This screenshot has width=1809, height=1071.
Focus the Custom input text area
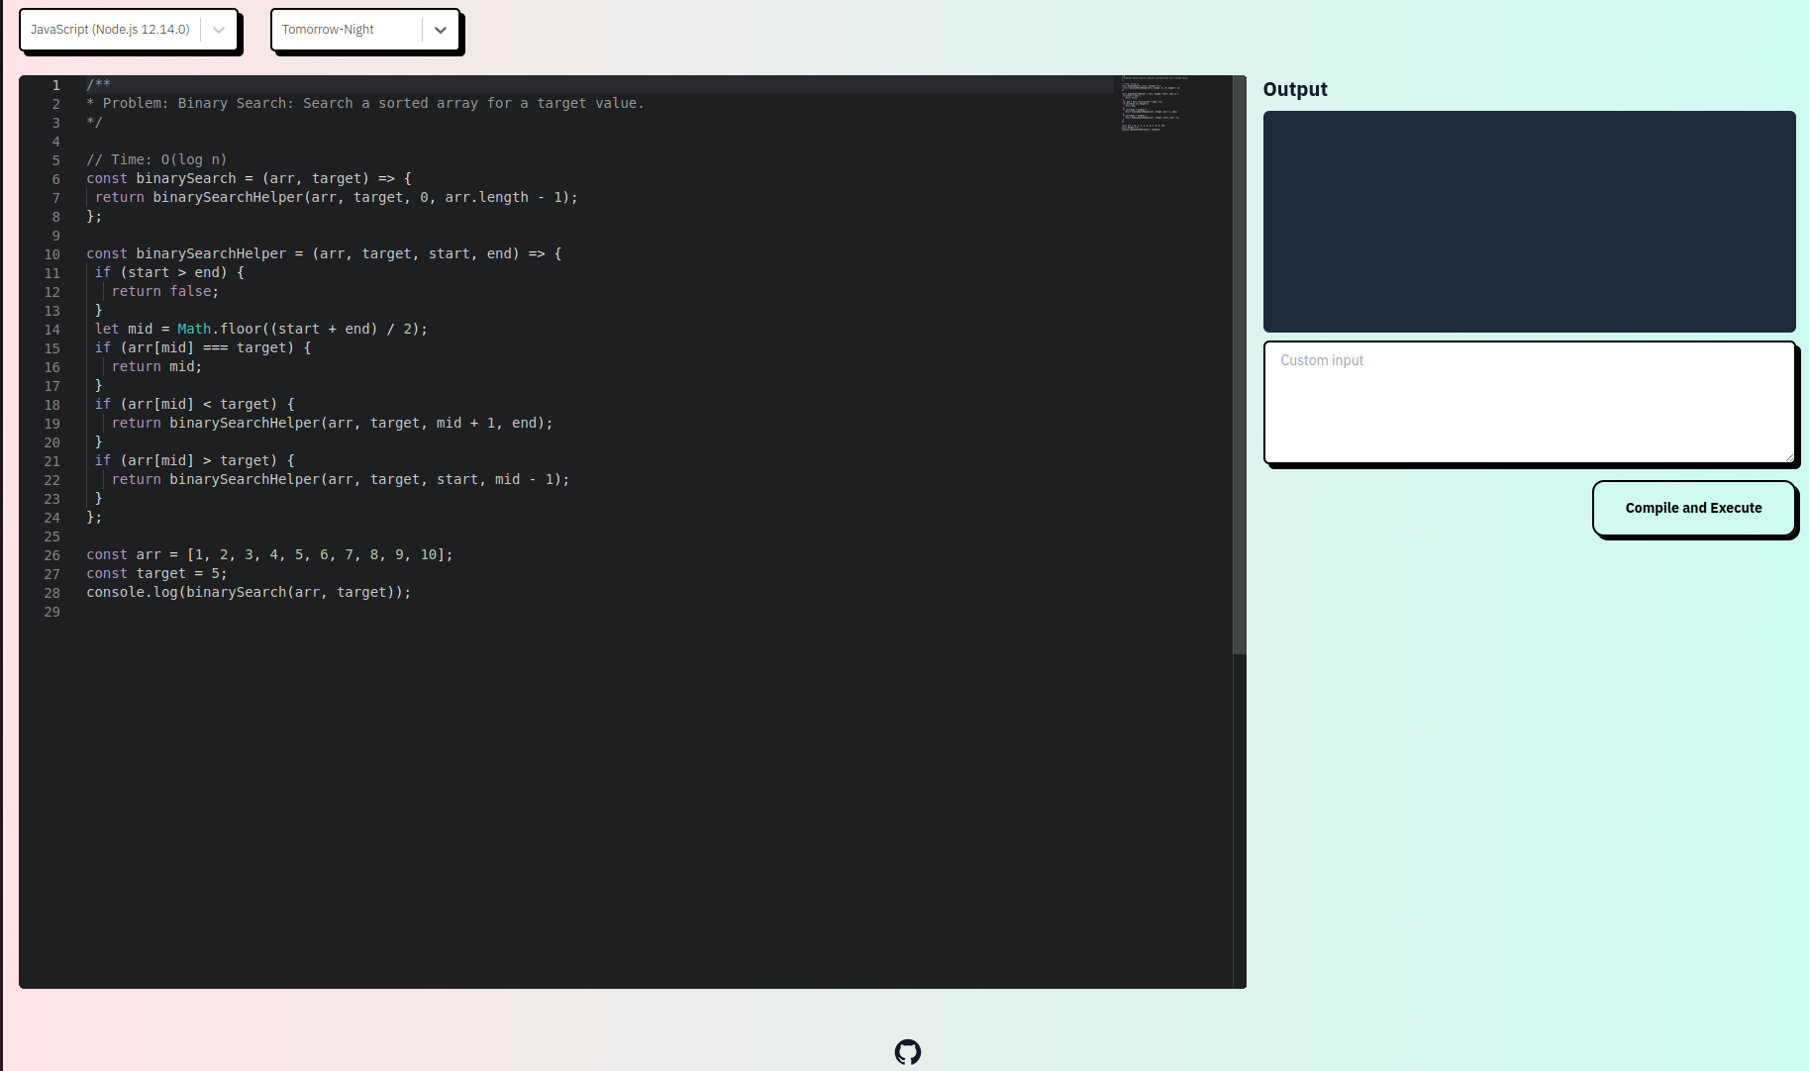(1529, 402)
